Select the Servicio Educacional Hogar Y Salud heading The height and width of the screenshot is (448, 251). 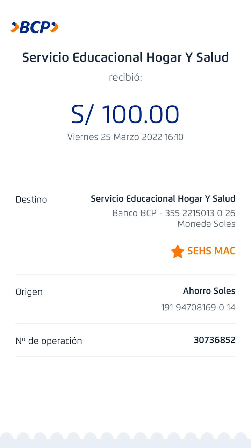tap(125, 57)
